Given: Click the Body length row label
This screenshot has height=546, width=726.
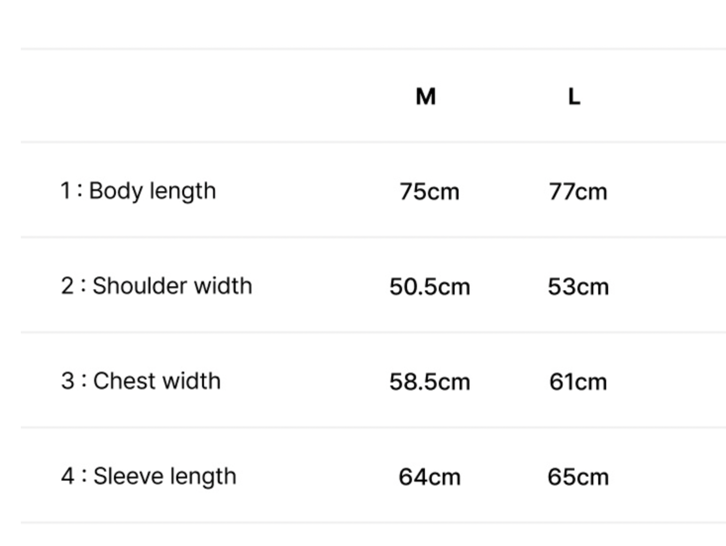Looking at the screenshot, I should coord(138,192).
